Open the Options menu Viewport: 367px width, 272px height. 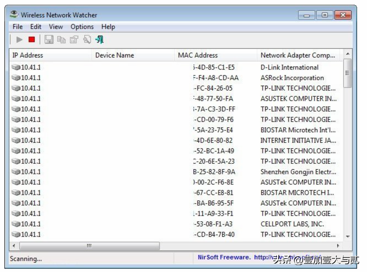(82, 27)
